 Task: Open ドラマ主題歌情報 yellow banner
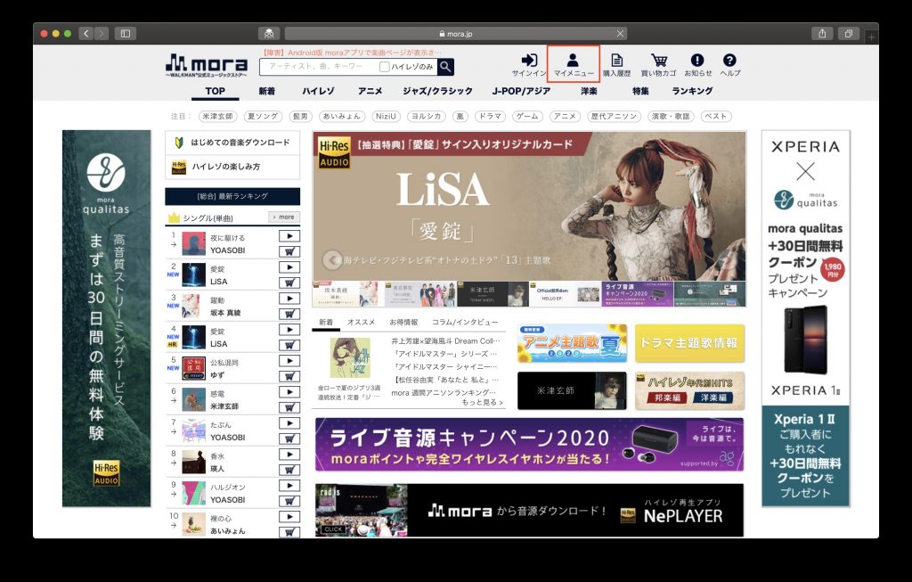pos(689,343)
